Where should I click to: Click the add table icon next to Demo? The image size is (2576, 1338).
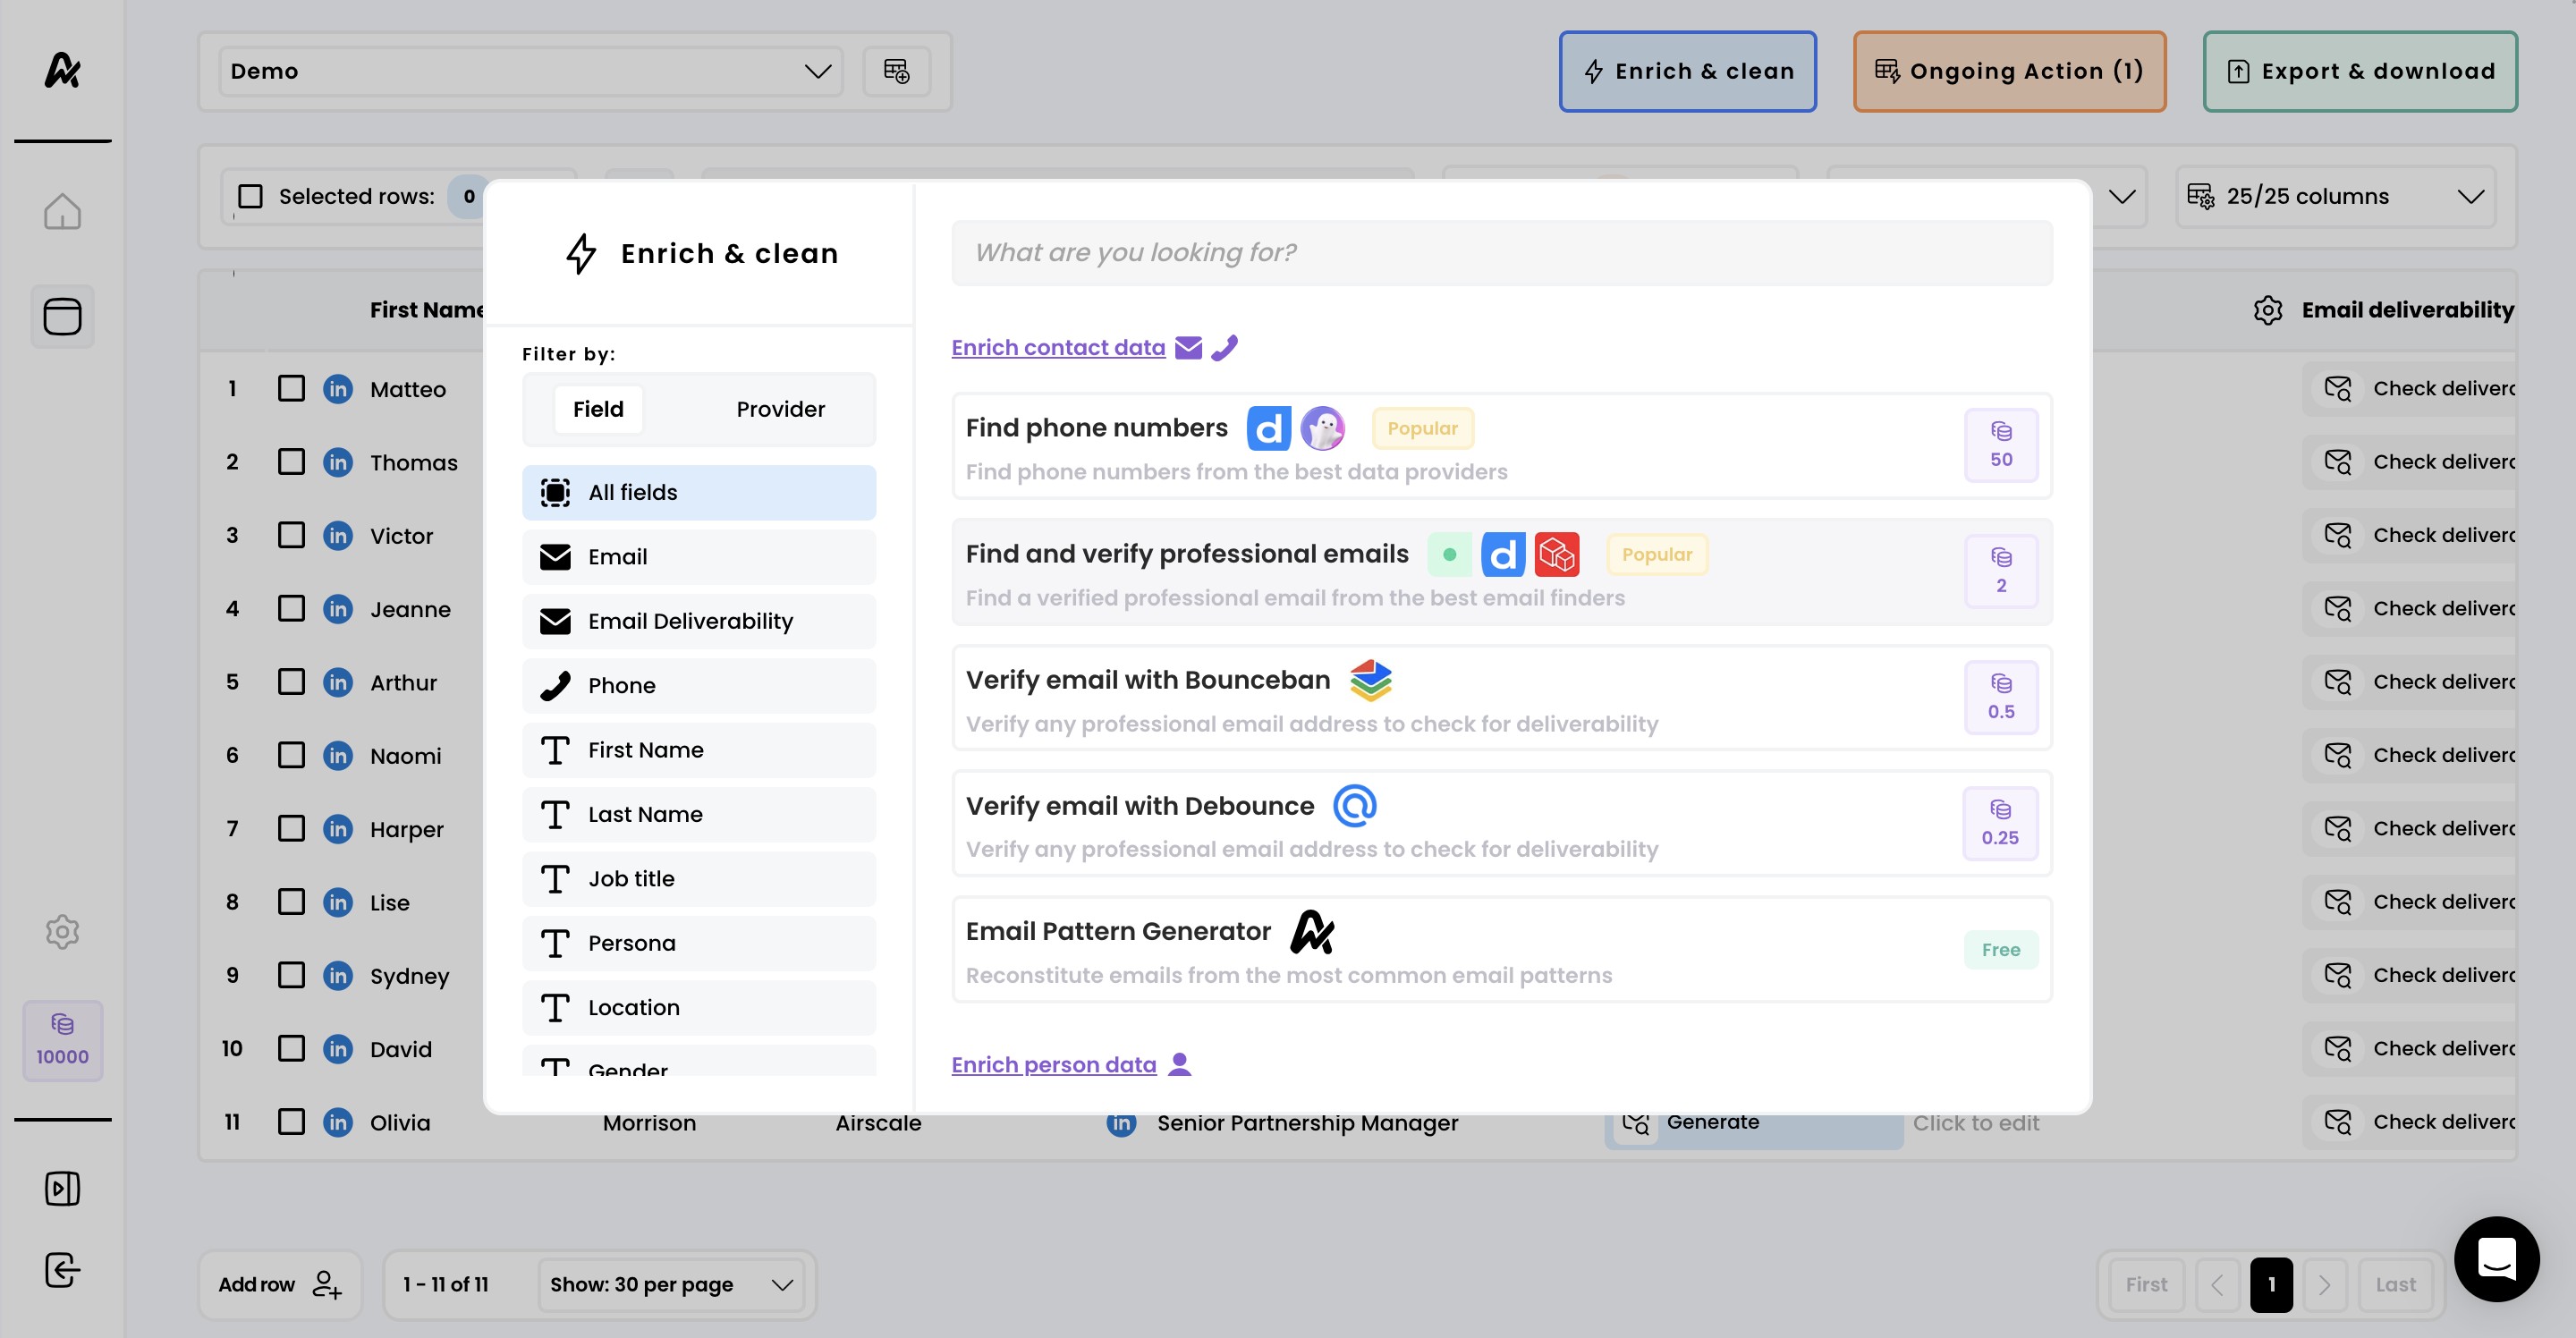coord(896,71)
